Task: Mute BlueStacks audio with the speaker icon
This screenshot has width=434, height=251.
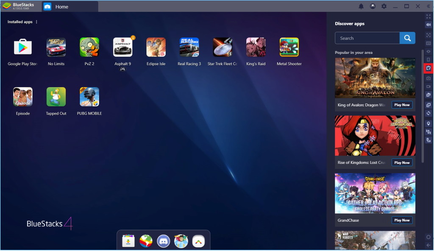Action: 428,25
